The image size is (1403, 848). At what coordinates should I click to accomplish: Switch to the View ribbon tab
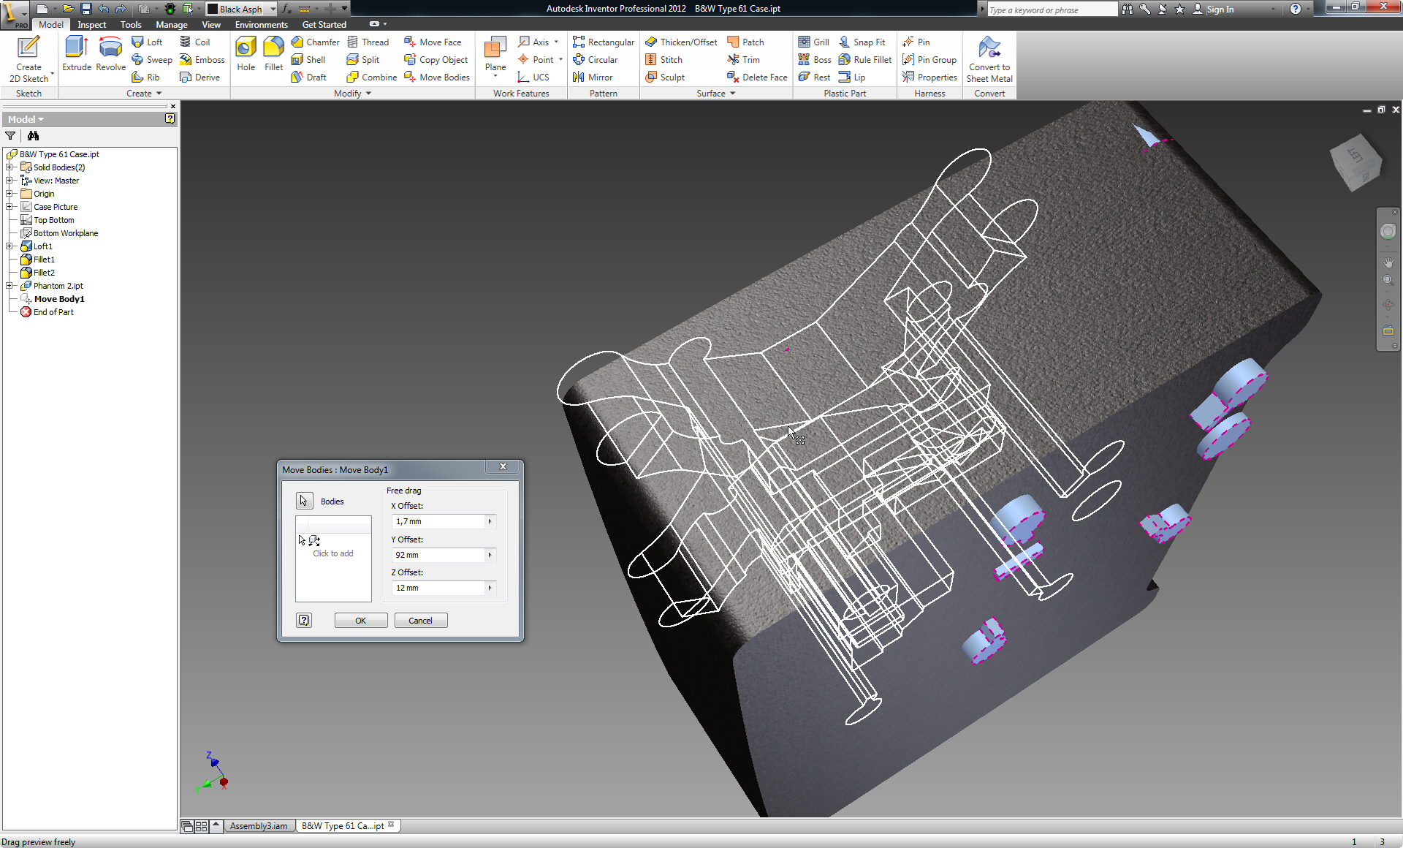point(211,25)
